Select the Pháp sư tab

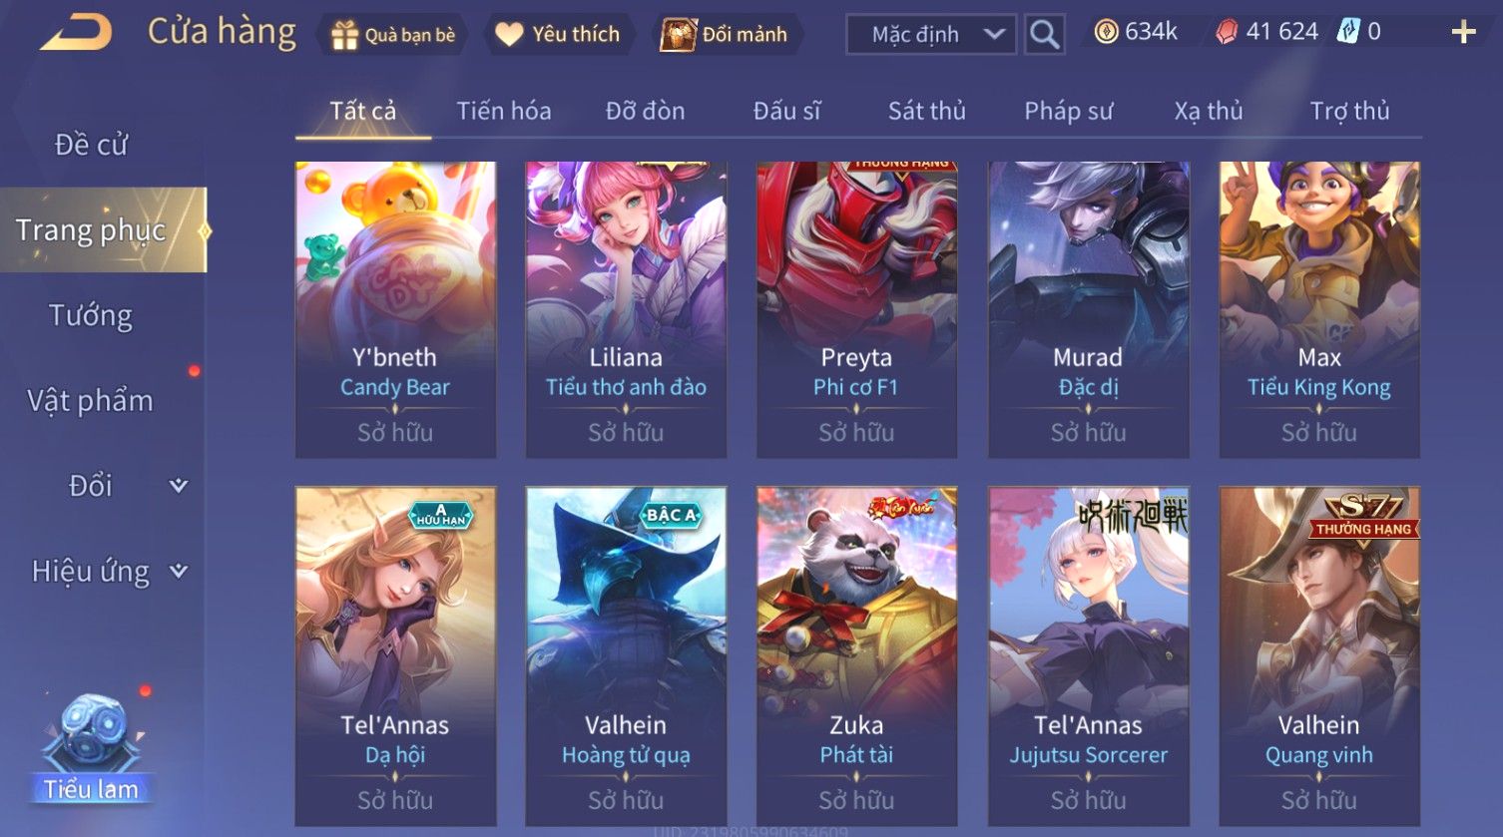(1068, 111)
